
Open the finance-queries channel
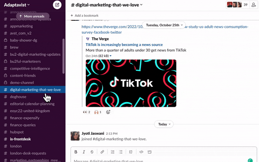[x=33, y=125]
